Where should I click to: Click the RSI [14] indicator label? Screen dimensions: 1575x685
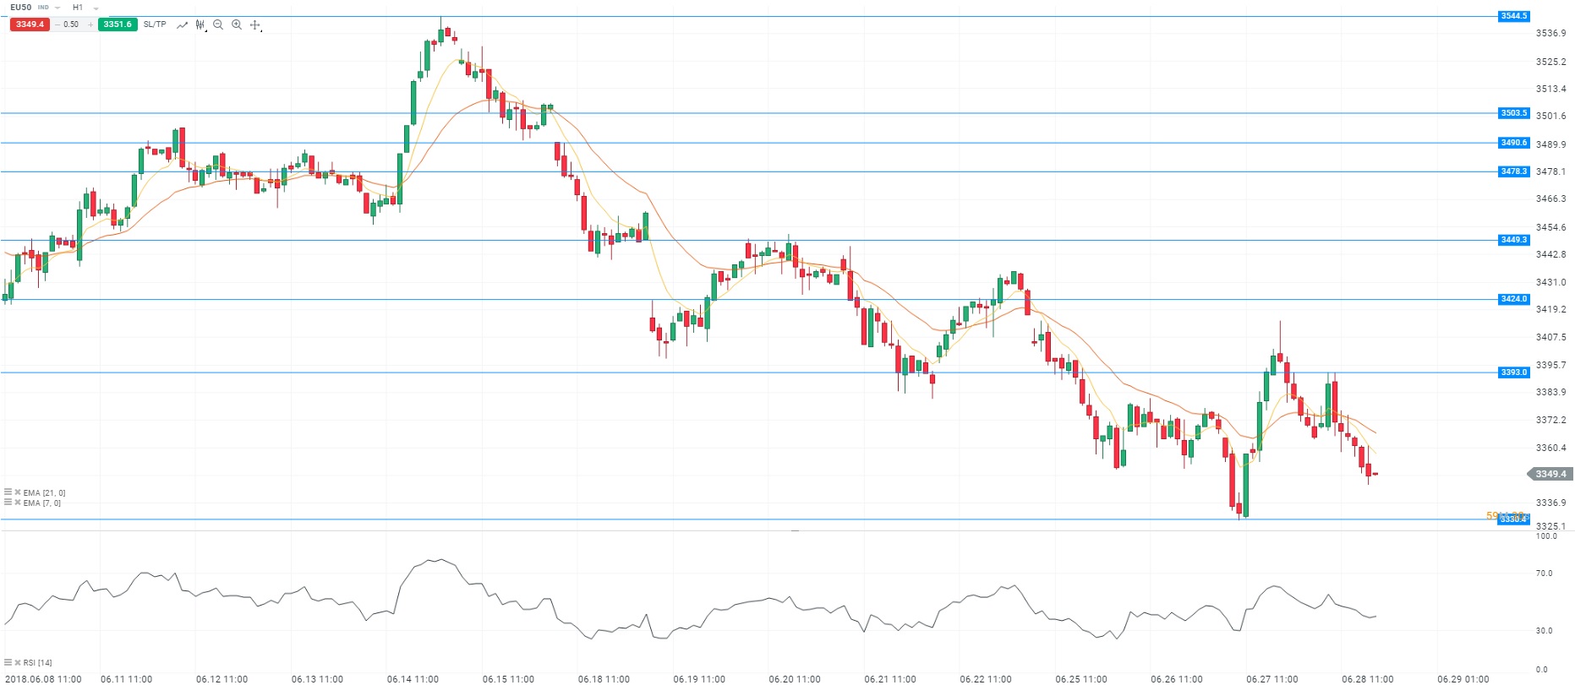pos(38,663)
